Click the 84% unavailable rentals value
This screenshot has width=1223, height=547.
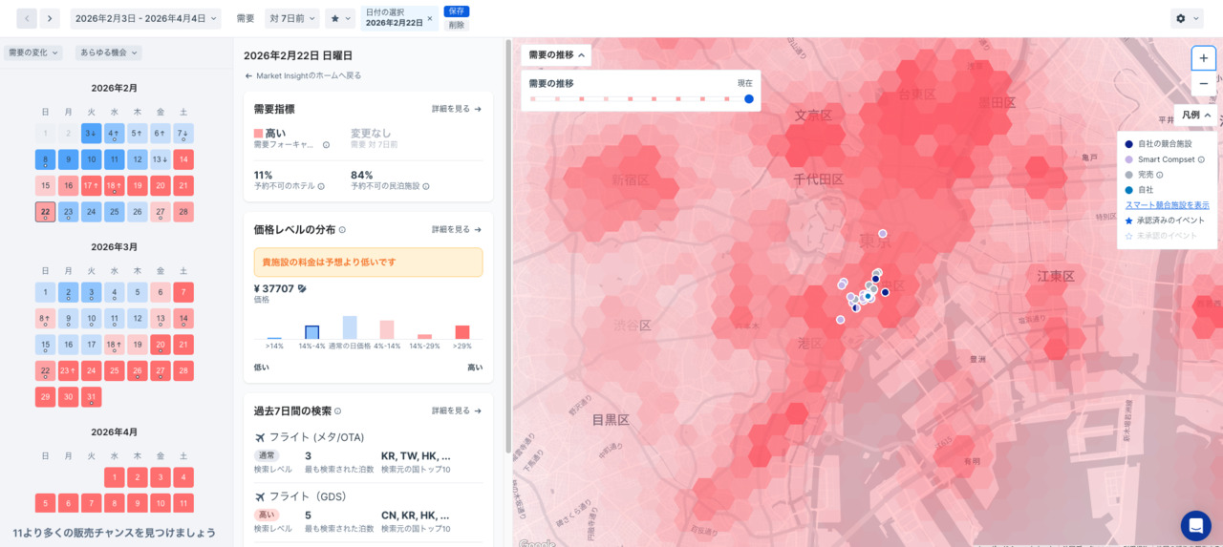click(362, 175)
